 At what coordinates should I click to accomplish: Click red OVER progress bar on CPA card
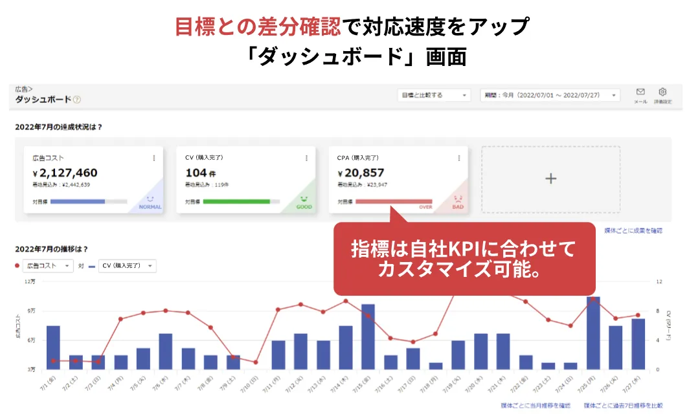click(394, 202)
